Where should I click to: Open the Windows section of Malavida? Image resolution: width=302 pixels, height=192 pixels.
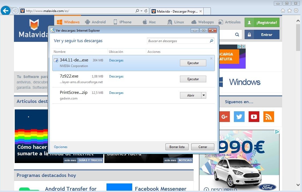[x=68, y=22]
